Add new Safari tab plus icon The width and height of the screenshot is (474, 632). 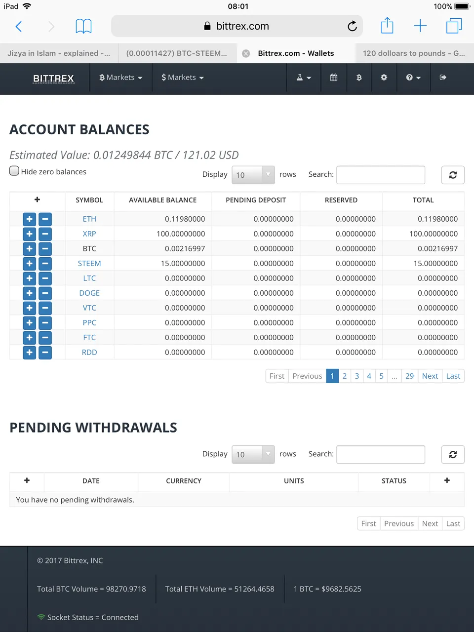(420, 26)
